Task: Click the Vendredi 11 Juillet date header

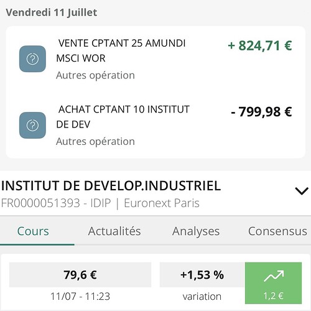Action: pos(52,12)
